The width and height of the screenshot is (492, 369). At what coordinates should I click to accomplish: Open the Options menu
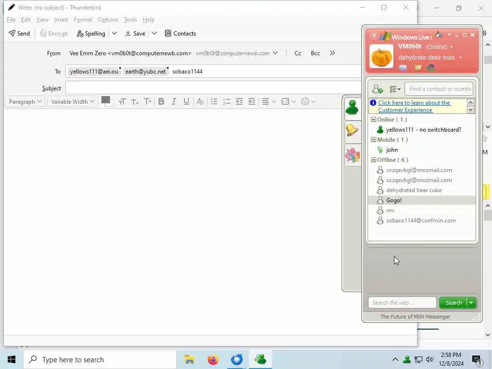coord(108,19)
